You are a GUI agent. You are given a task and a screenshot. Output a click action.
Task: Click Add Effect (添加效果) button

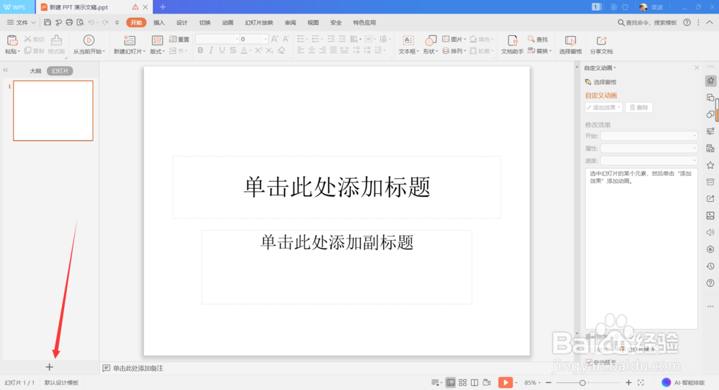point(603,107)
